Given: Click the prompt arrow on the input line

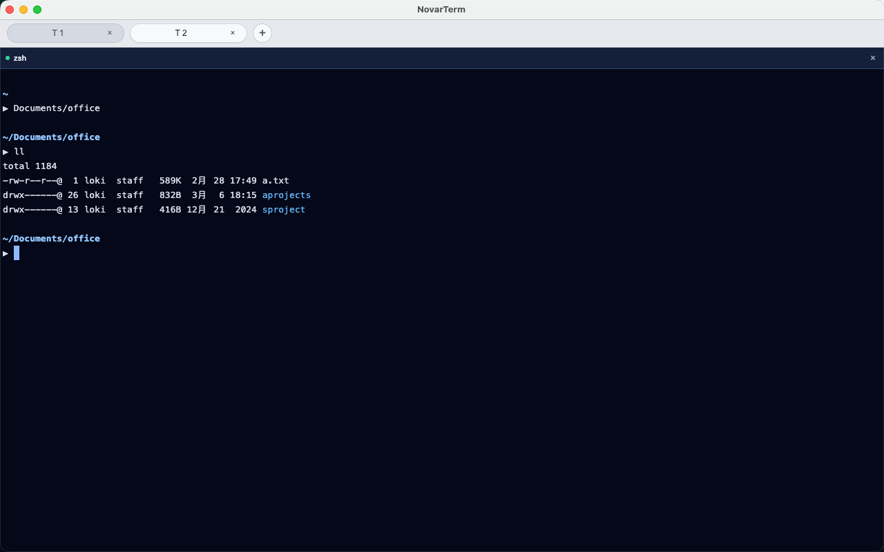Looking at the screenshot, I should 6,253.
